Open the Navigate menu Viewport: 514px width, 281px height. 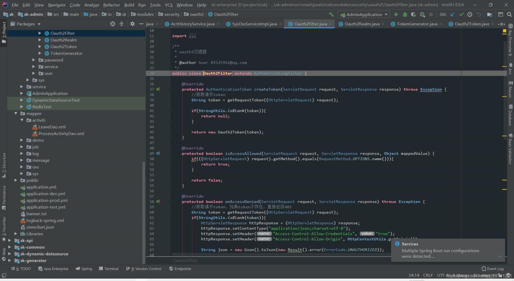(x=57, y=5)
